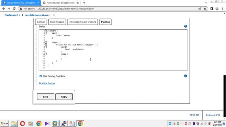This screenshot has height=127, width=226.
Task: Switch to the Build Triggers tab
Action: (x=57, y=22)
